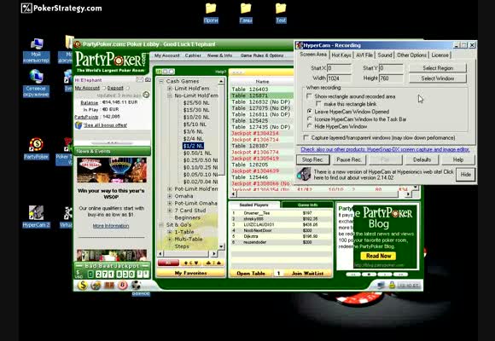Click the orange cards icon in lobby bottom bar

pos(109,286)
